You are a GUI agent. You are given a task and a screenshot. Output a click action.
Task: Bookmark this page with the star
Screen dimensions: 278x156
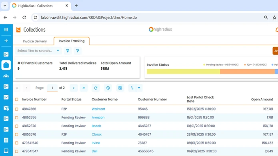pos(274,17)
